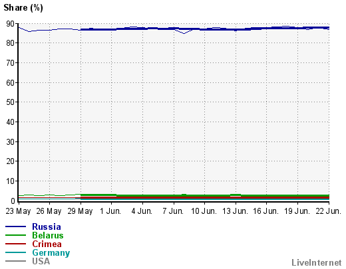Viewport: 346px width, 269px height.
Task: Click the 50 value on the y-axis
Action: coord(10,102)
